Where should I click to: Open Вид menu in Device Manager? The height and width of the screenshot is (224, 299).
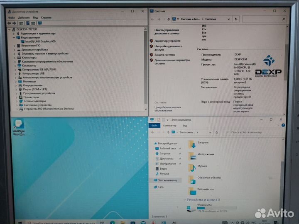coord(35,17)
